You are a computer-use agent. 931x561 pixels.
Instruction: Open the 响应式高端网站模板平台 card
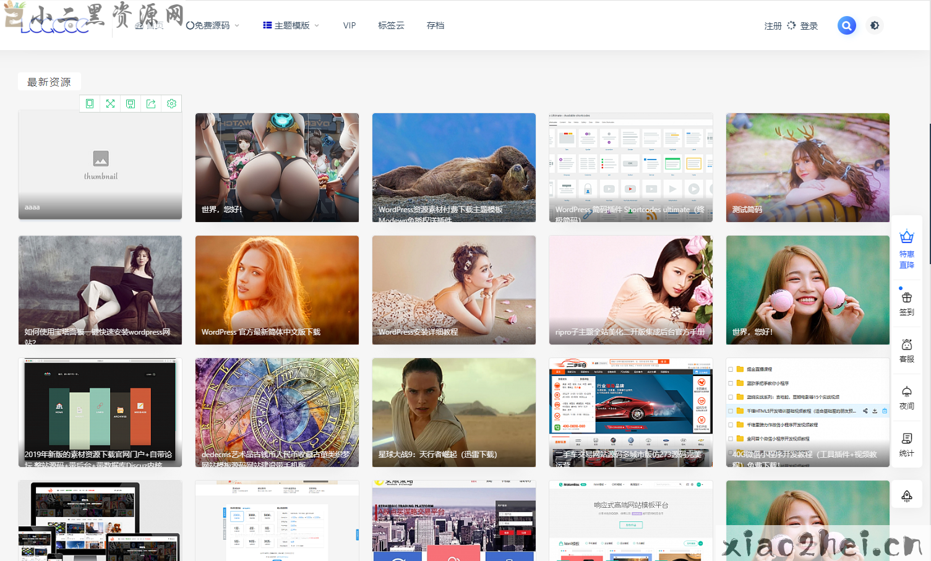click(631, 521)
